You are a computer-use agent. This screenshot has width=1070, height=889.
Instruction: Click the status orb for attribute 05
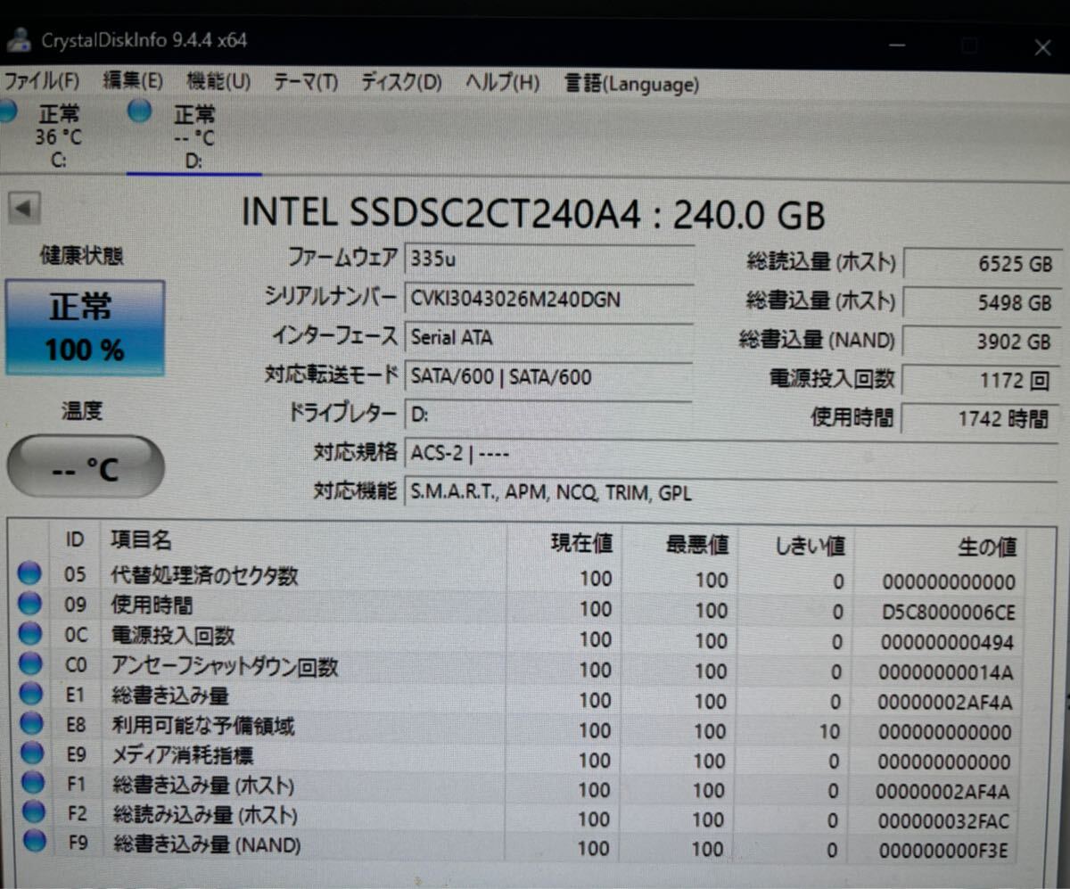(30, 574)
